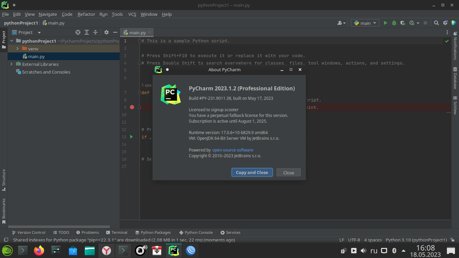The width and height of the screenshot is (459, 258).
Task: Open the Python Console tool window
Action: pos(196,232)
